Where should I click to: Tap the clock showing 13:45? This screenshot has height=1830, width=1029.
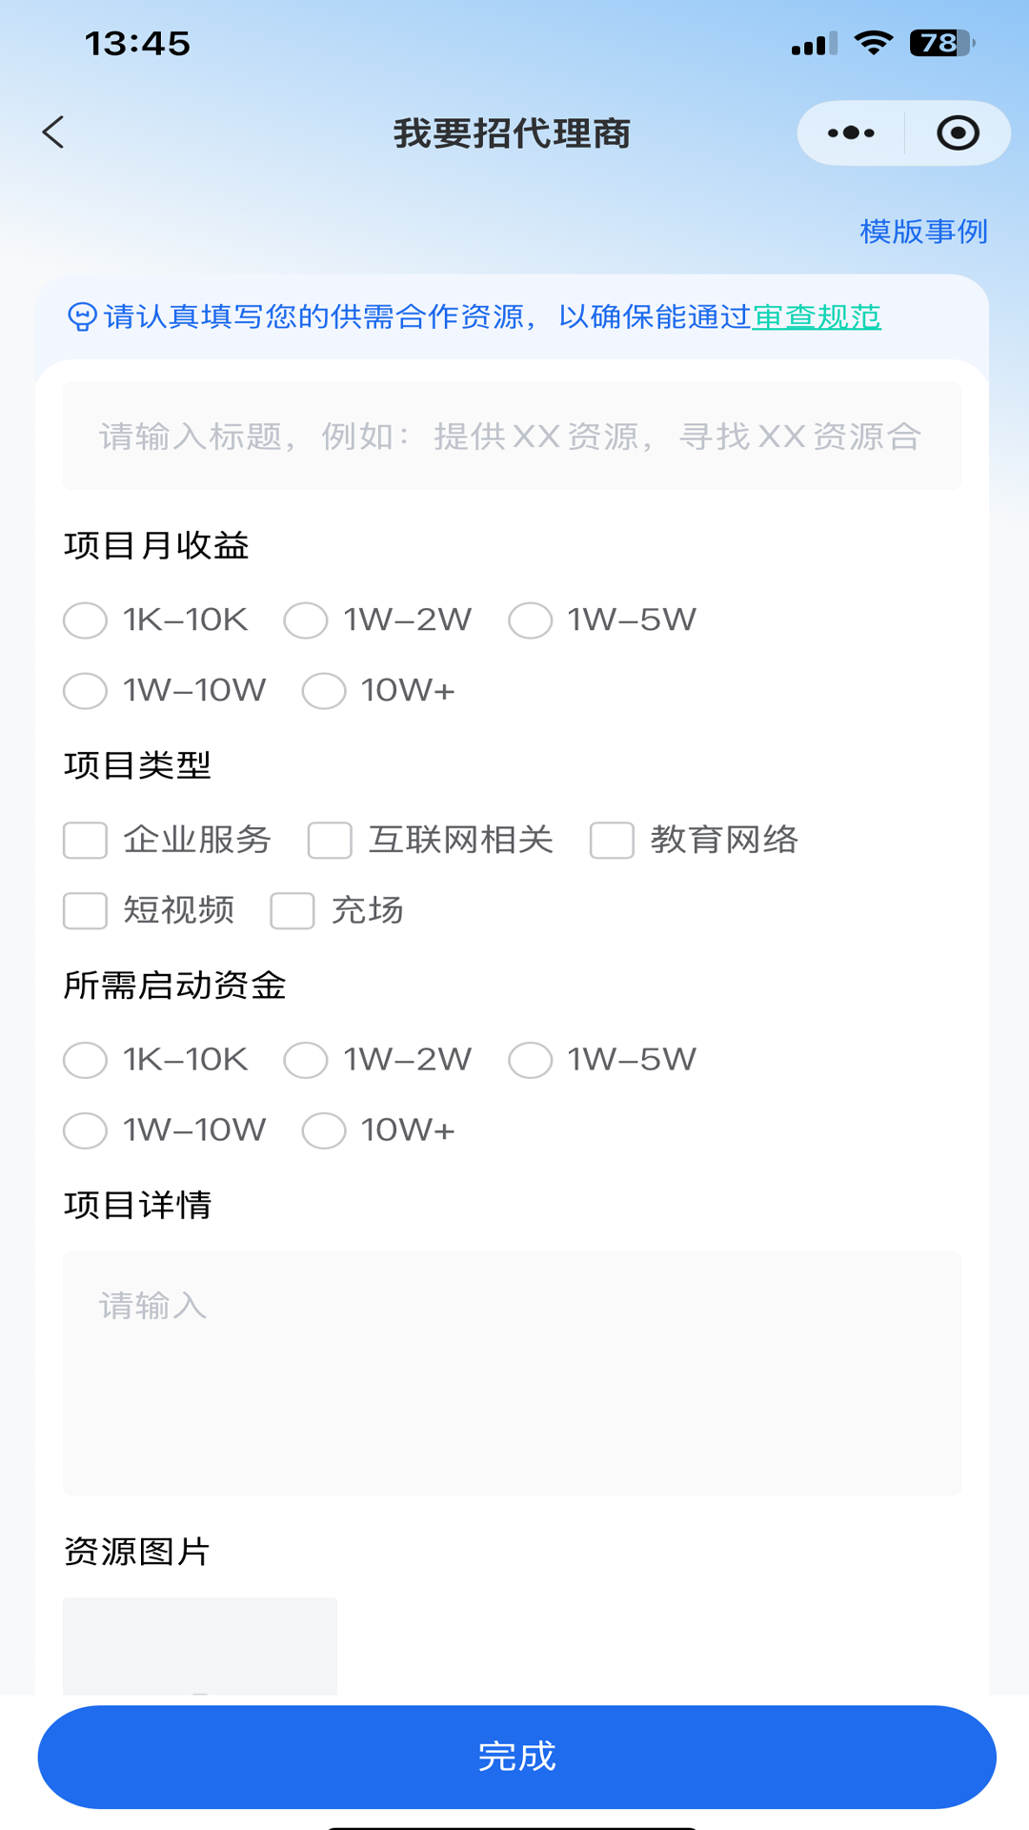click(x=138, y=43)
